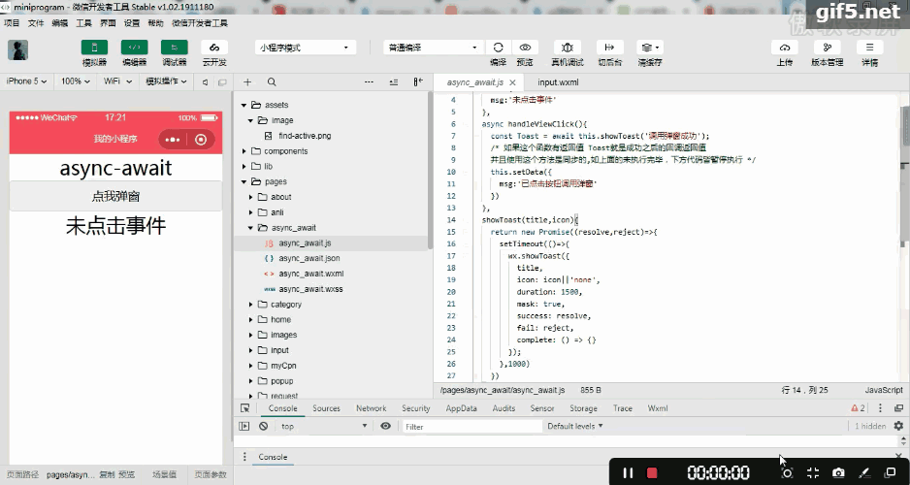Collapse the file tree panel icon
910x485 pixels.
418,81
